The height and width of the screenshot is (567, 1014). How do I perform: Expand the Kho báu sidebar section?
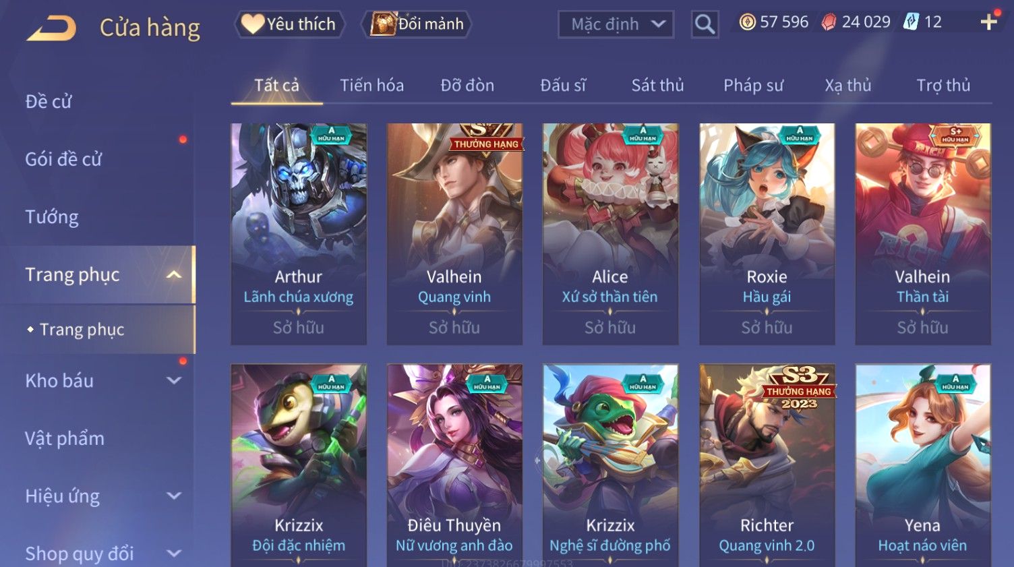click(x=174, y=380)
